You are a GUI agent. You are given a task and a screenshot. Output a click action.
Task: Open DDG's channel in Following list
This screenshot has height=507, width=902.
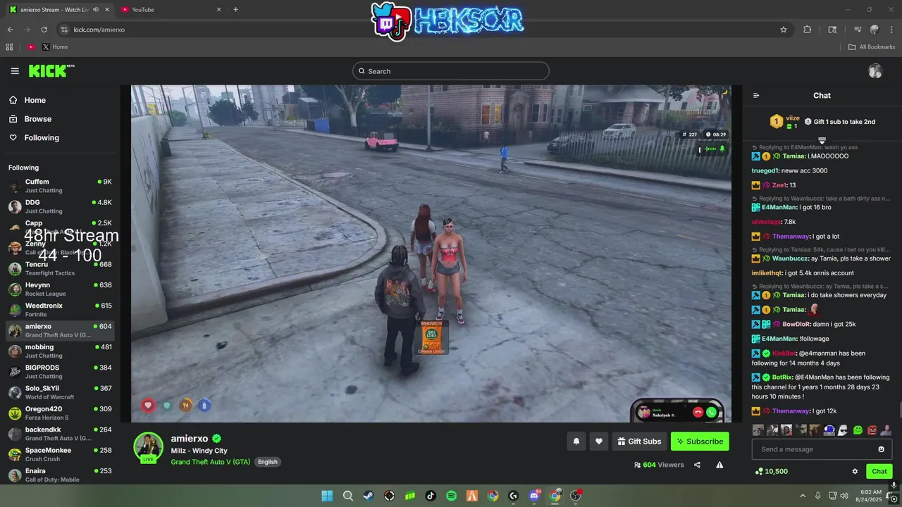[60, 206]
